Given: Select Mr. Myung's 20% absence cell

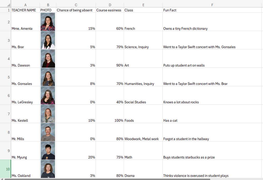Looking at the screenshot, I should [x=76, y=150].
